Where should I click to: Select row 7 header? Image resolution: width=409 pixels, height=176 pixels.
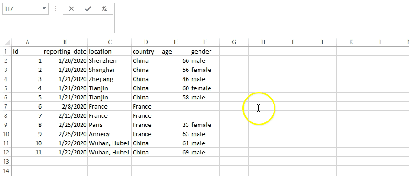tap(6, 106)
